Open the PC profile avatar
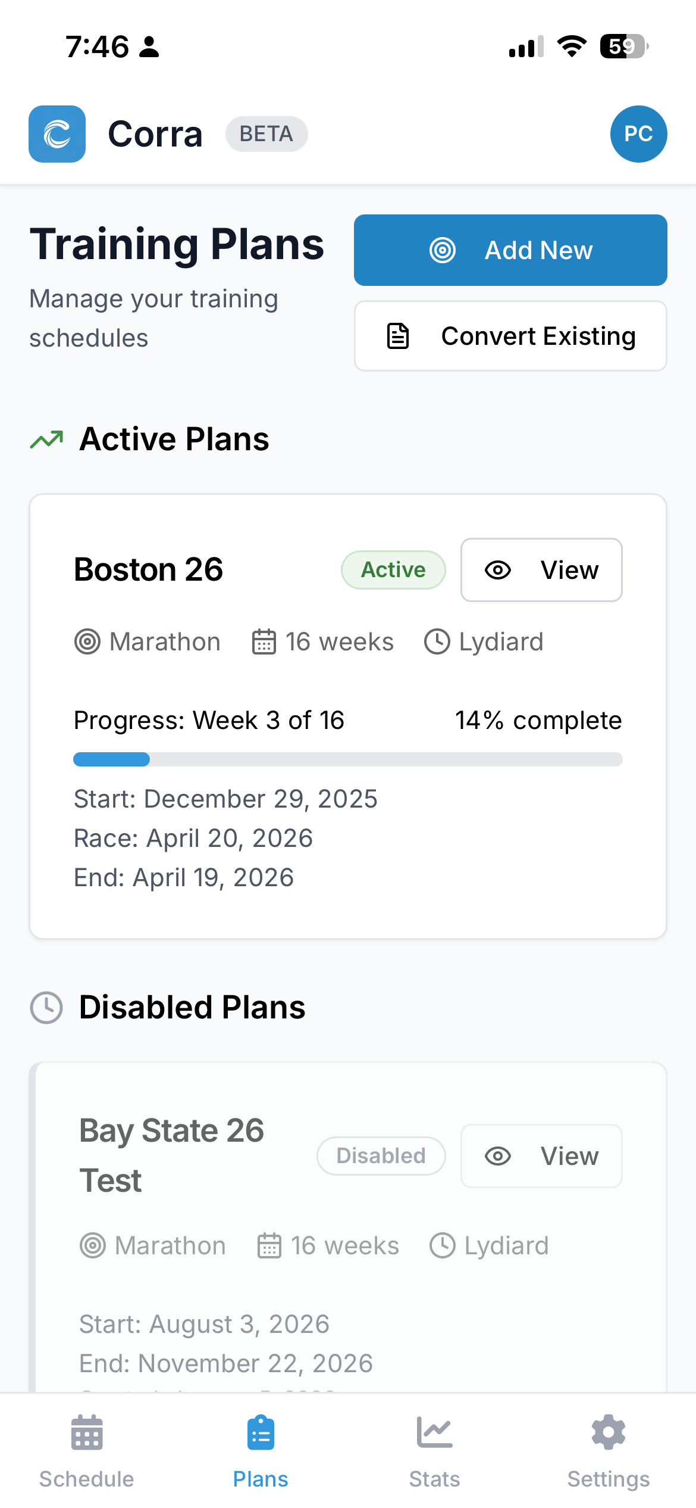 coord(639,134)
